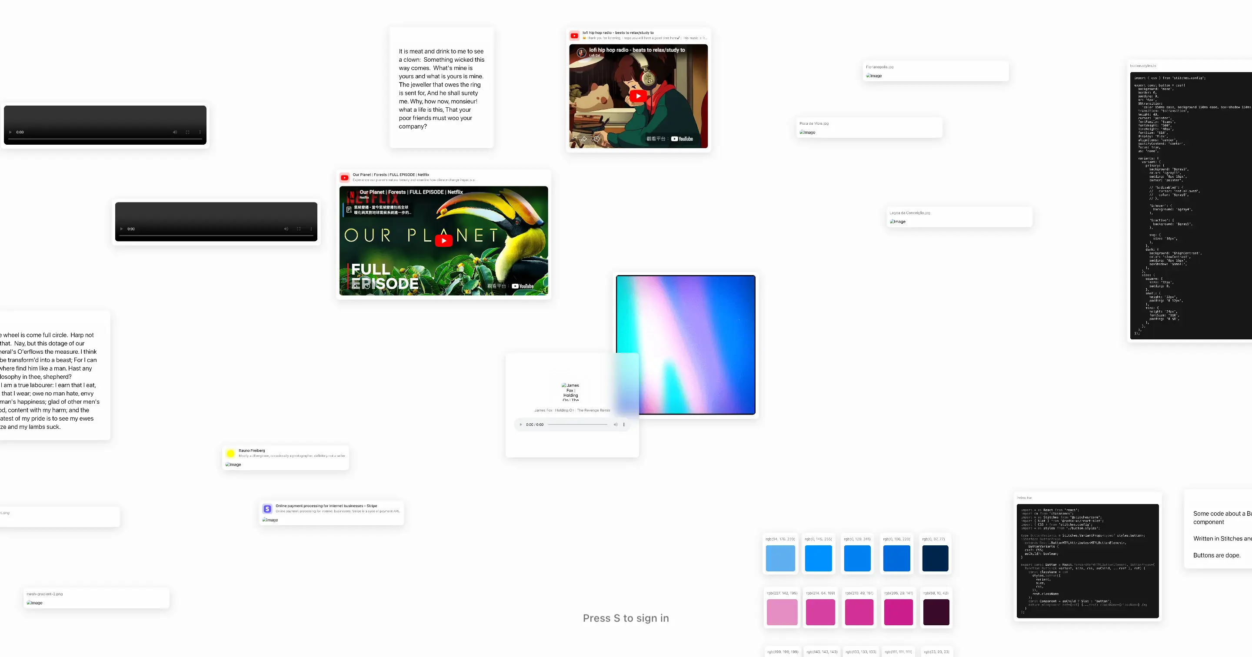This screenshot has width=1252, height=657.
Task: Click broken image in Rauno Freiberg card
Action: click(x=233, y=465)
